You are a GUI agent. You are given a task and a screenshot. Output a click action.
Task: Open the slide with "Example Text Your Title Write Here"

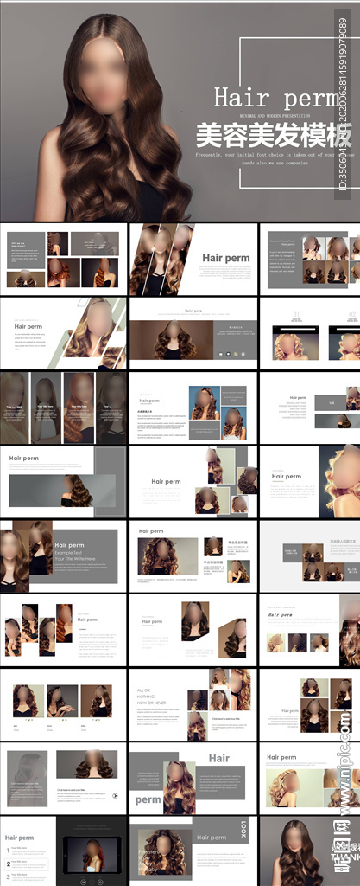(x=63, y=556)
